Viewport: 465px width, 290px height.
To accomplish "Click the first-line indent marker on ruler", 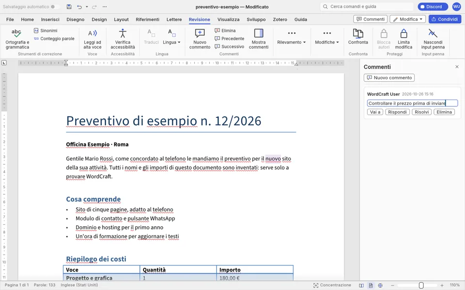I will click(x=66, y=61).
